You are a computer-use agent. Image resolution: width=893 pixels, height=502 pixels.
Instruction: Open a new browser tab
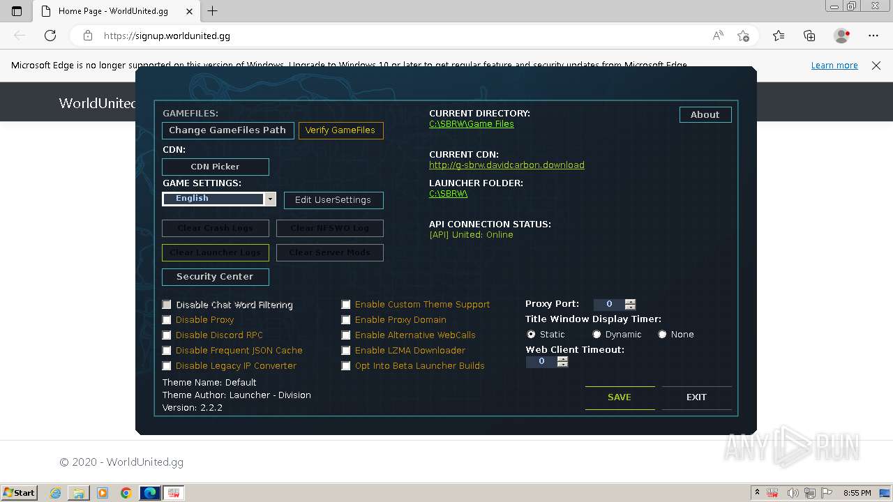(213, 11)
